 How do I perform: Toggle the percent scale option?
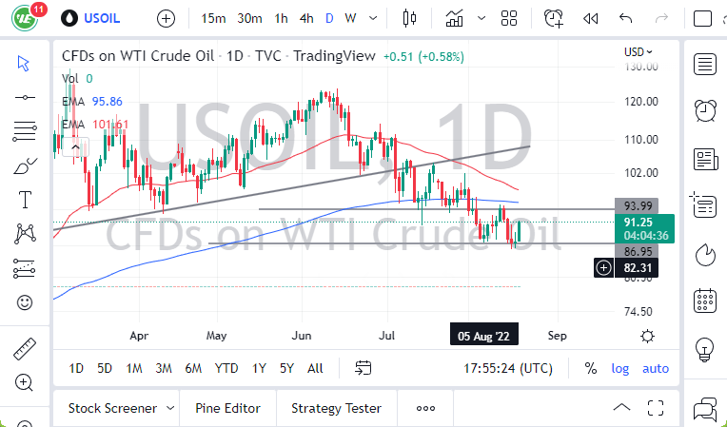pyautogui.click(x=590, y=368)
